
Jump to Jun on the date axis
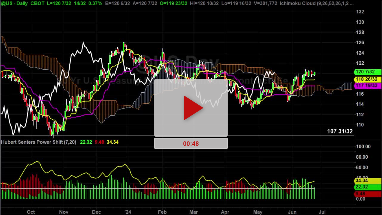click(292, 212)
